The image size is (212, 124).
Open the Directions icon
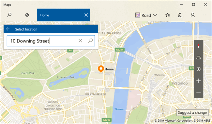(x=27, y=15)
